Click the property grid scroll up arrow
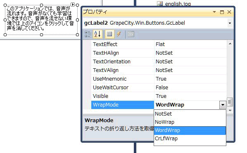 pyautogui.click(x=230, y=44)
